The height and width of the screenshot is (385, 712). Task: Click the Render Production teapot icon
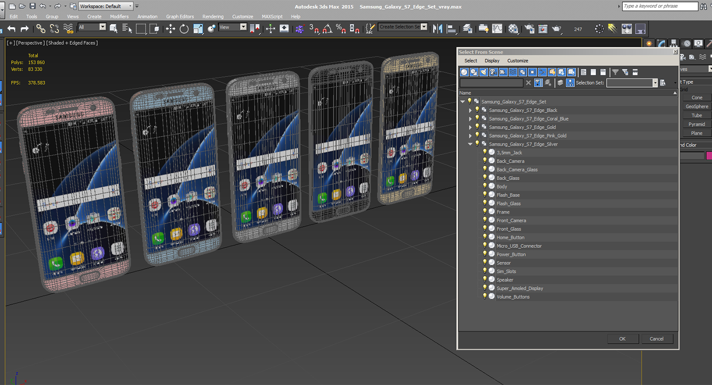557,29
